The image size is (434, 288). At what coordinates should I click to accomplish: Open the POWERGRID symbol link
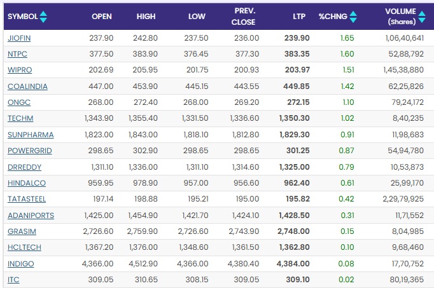coord(29,151)
